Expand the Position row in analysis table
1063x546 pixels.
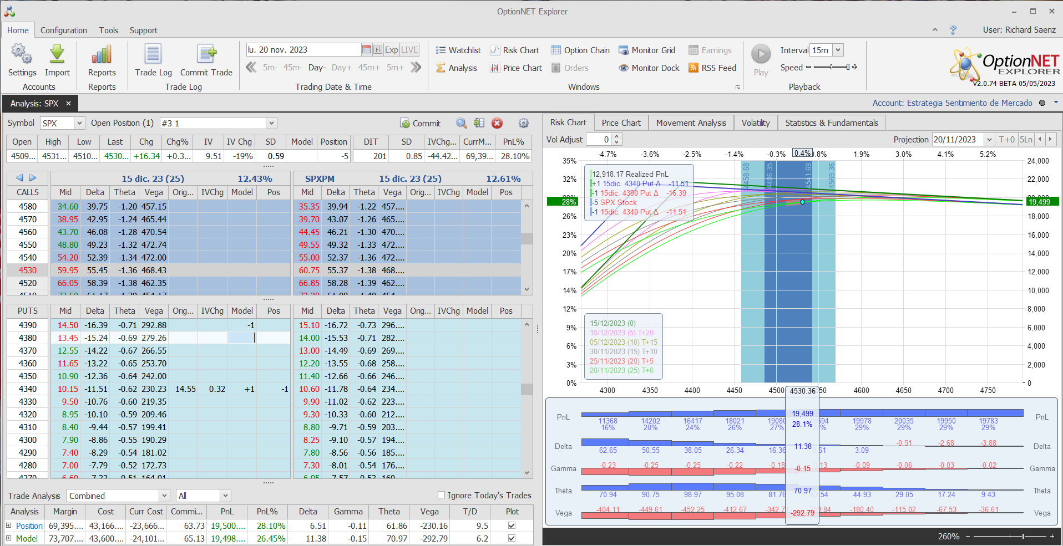click(8, 525)
